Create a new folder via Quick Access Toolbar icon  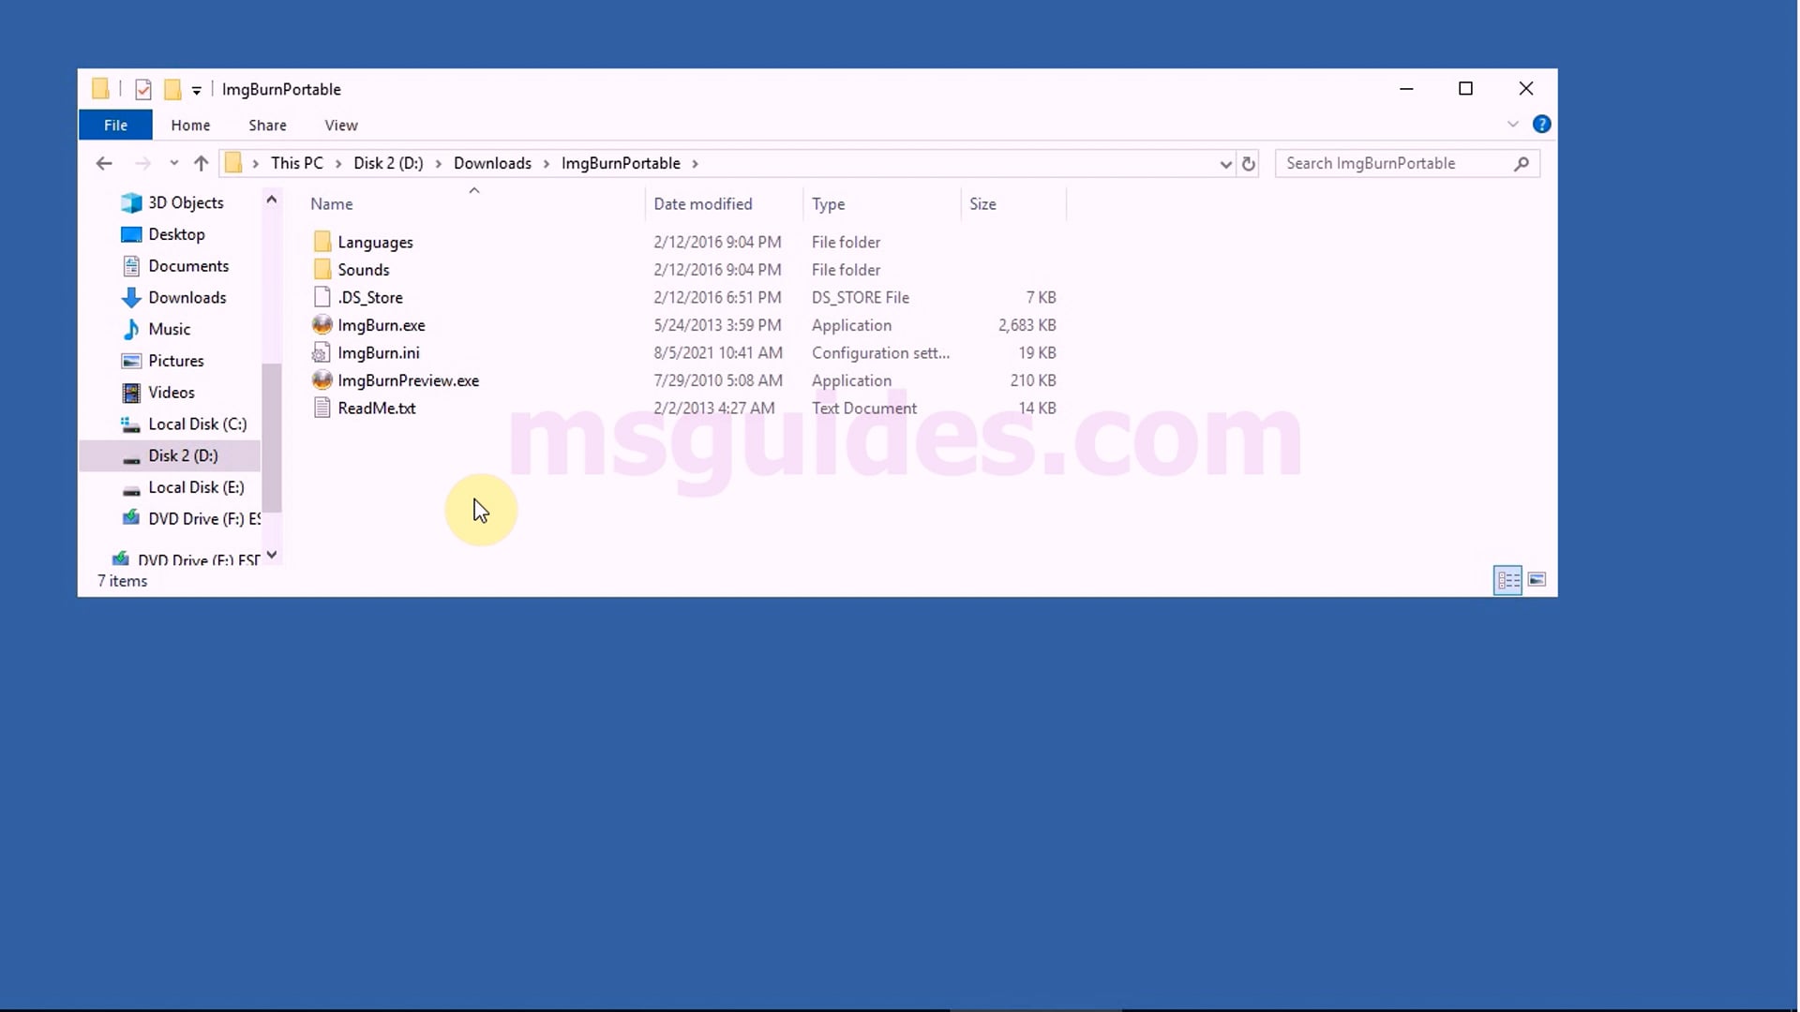[174, 89]
